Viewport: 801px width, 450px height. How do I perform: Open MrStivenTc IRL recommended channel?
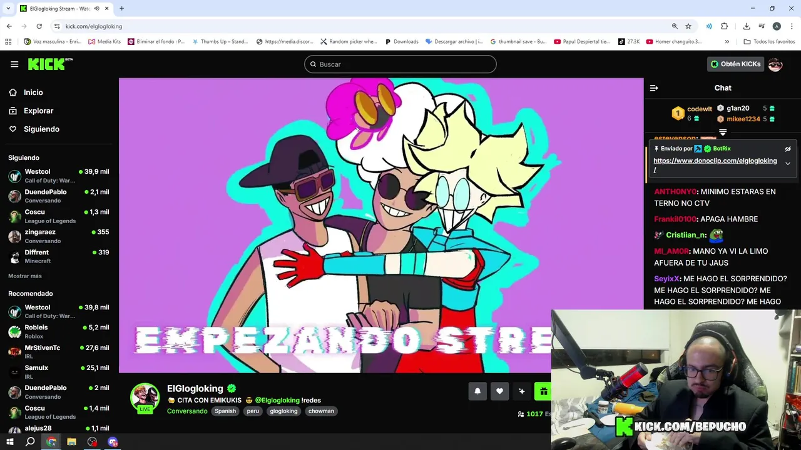coord(59,352)
